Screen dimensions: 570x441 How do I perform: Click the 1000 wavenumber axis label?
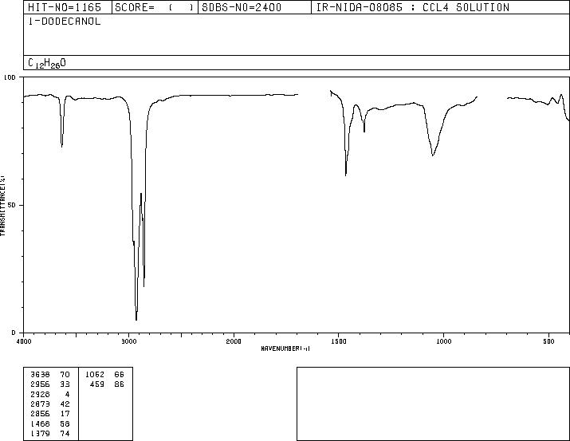click(x=444, y=341)
